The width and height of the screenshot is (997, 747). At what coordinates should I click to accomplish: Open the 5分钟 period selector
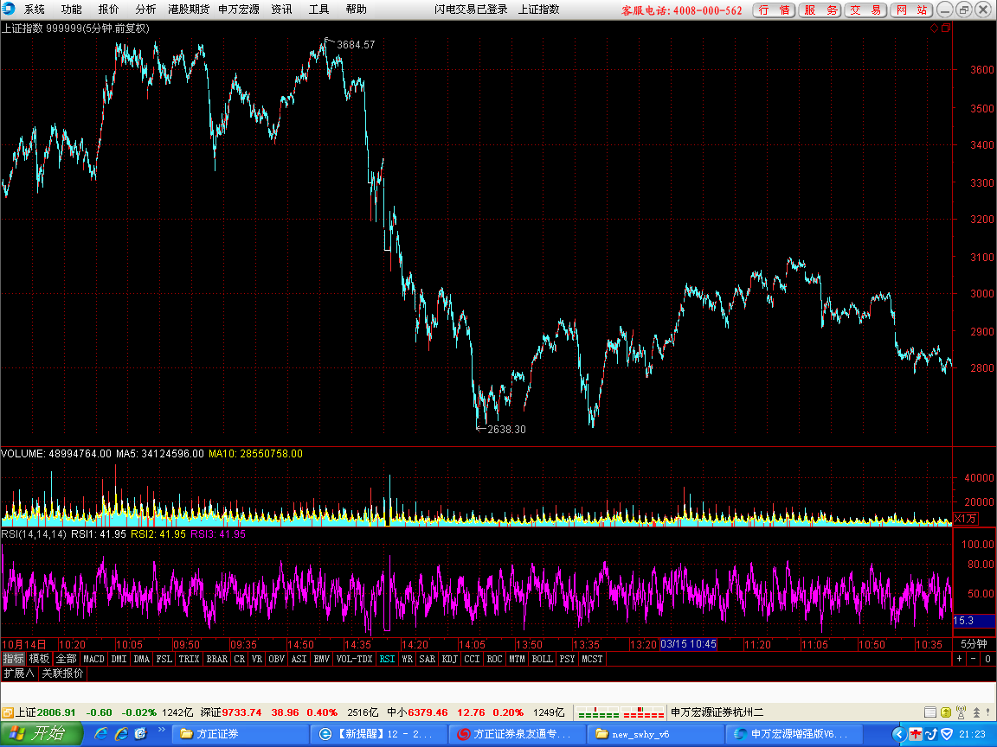click(x=974, y=644)
